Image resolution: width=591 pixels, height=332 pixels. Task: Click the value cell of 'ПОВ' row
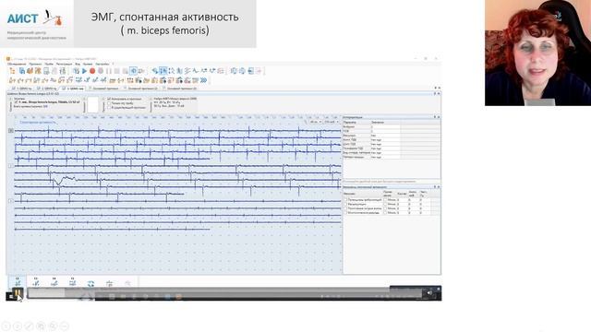[x=385, y=131]
